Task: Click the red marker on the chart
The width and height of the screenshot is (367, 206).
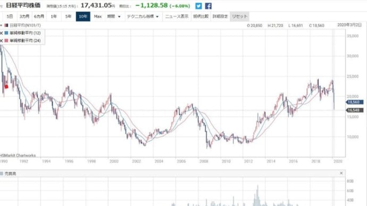Action: [6, 87]
